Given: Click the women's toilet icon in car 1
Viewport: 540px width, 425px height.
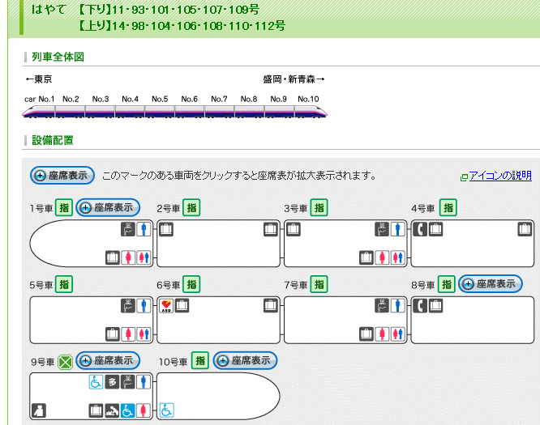Looking at the screenshot, I should (128, 257).
